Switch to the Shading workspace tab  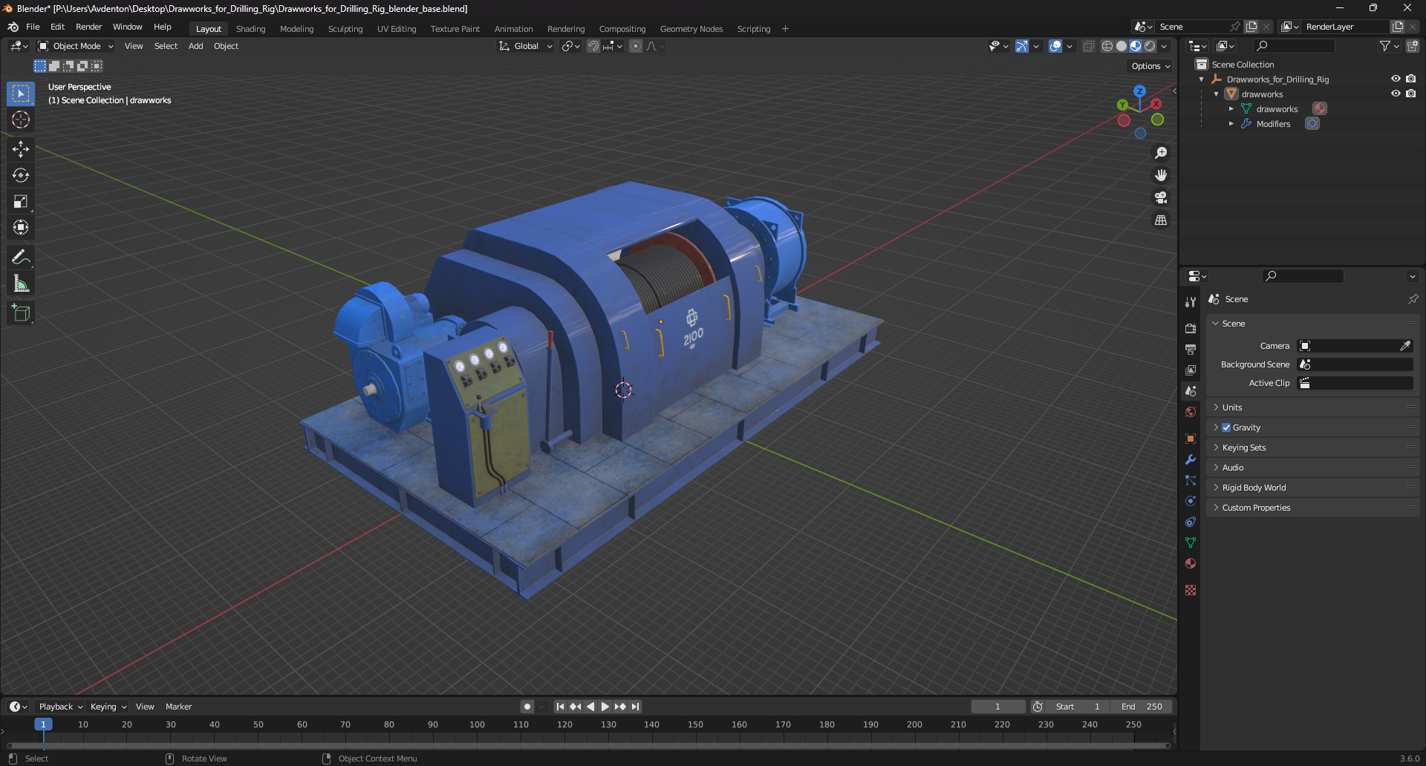click(x=250, y=29)
